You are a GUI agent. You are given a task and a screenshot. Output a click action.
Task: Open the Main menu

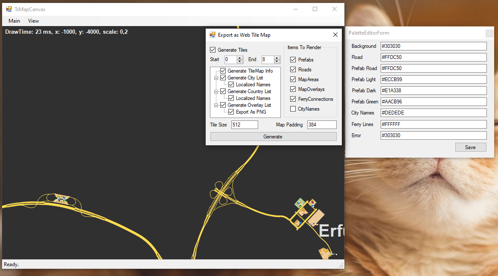(14, 21)
